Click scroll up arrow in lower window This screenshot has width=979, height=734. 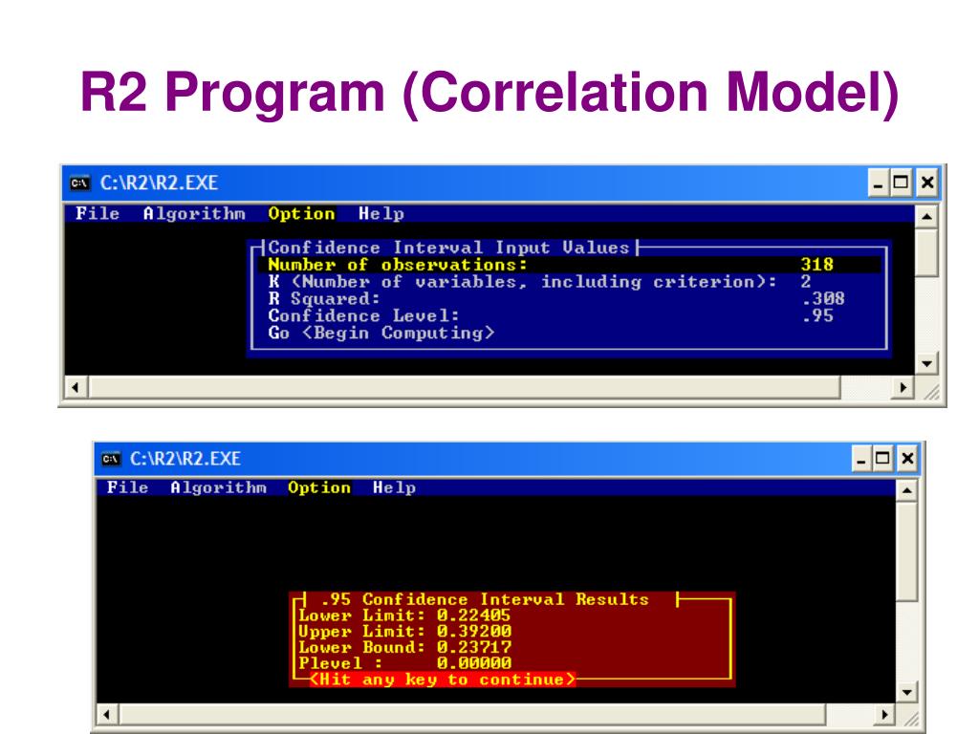coord(906,490)
